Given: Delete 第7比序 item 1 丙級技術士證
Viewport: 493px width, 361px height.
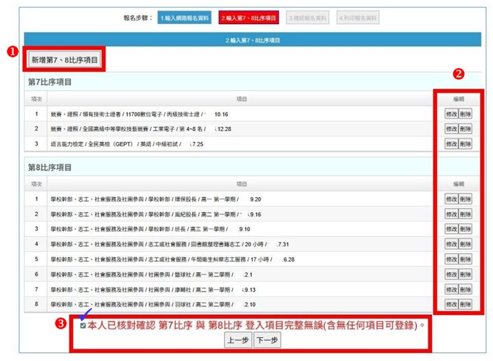Looking at the screenshot, I should click(465, 114).
